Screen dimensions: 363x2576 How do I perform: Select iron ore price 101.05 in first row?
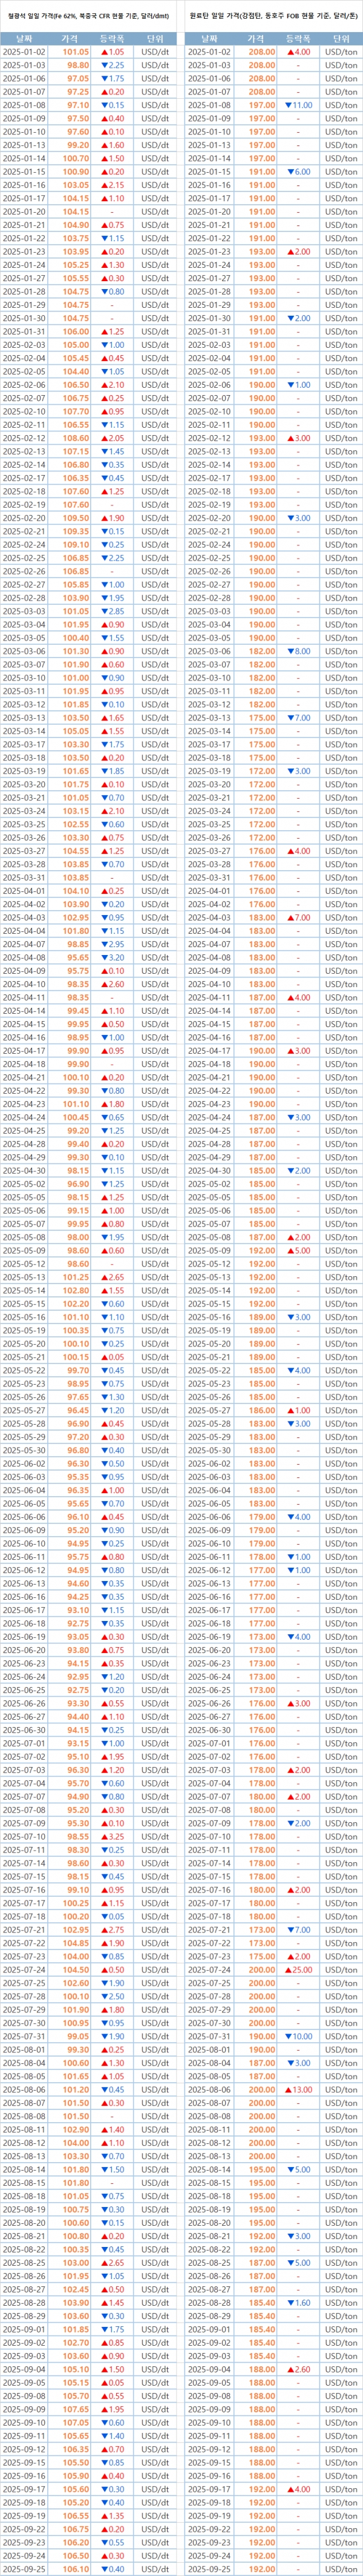(76, 50)
